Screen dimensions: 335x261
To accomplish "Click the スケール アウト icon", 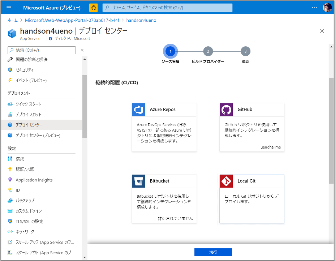I will (x=10, y=252).
